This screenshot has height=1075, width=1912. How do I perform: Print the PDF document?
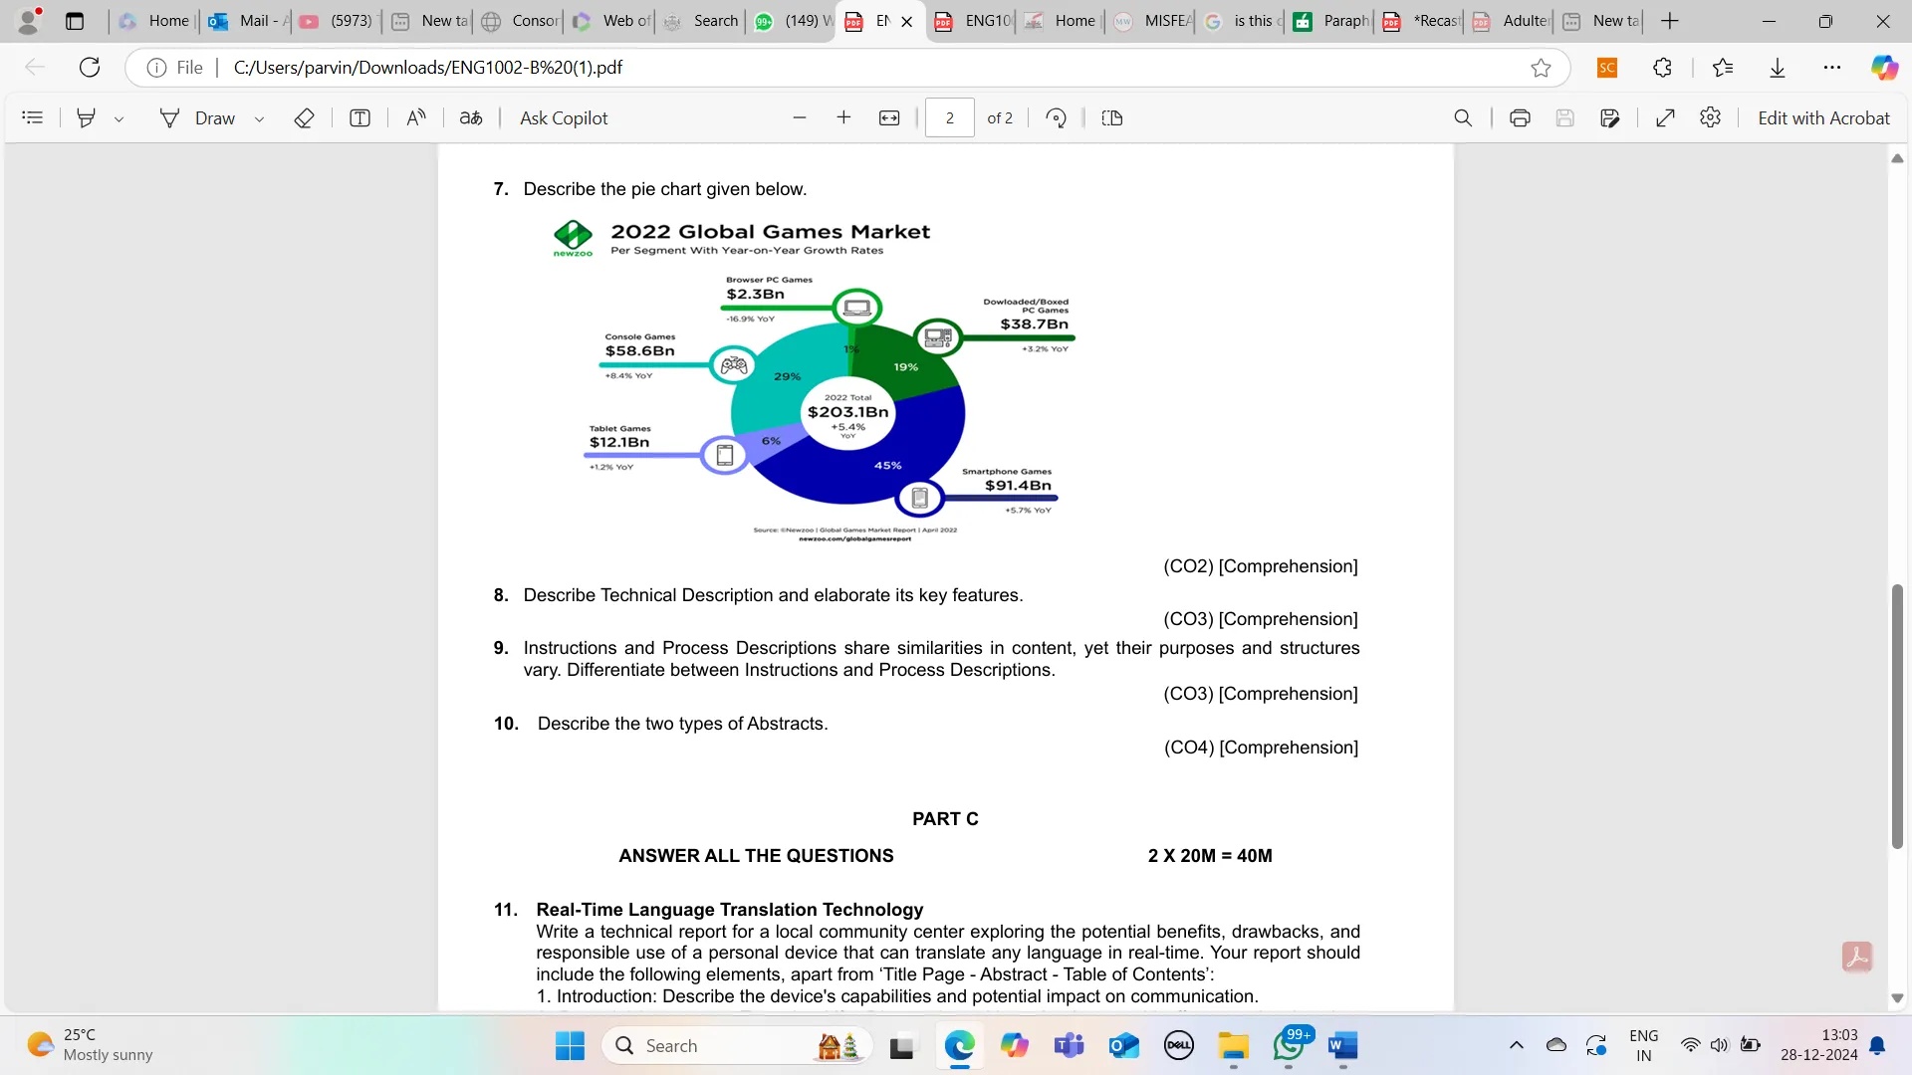1520,117
